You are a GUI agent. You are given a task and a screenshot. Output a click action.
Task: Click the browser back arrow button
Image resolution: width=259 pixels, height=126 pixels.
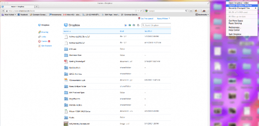(x=3, y=11)
